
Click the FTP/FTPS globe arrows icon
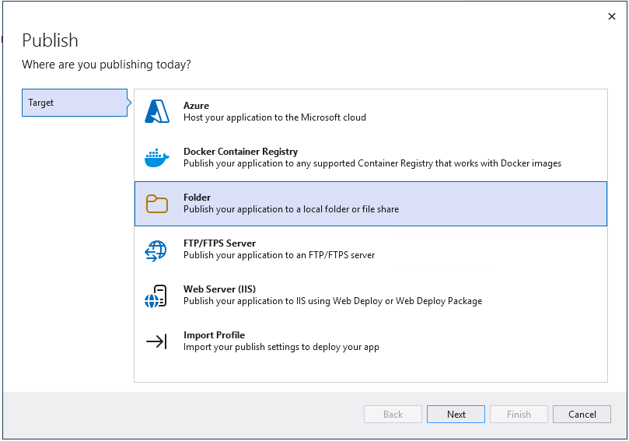click(156, 250)
